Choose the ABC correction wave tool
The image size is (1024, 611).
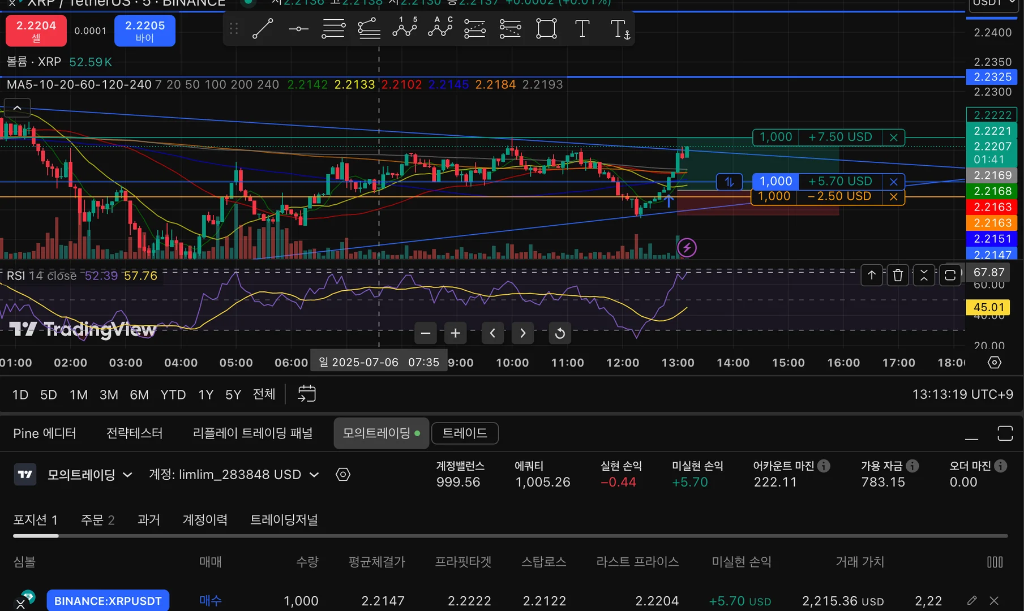point(440,28)
